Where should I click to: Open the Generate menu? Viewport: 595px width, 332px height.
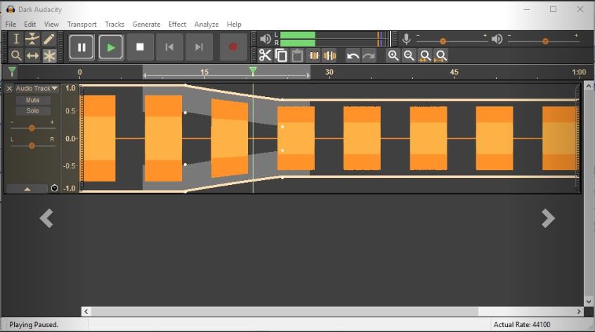click(146, 24)
